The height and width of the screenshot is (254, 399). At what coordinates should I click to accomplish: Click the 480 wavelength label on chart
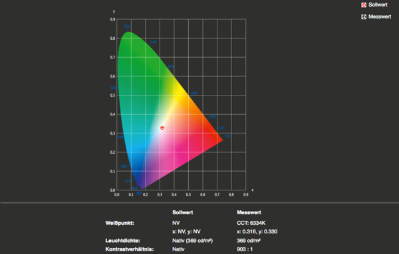tap(124, 166)
